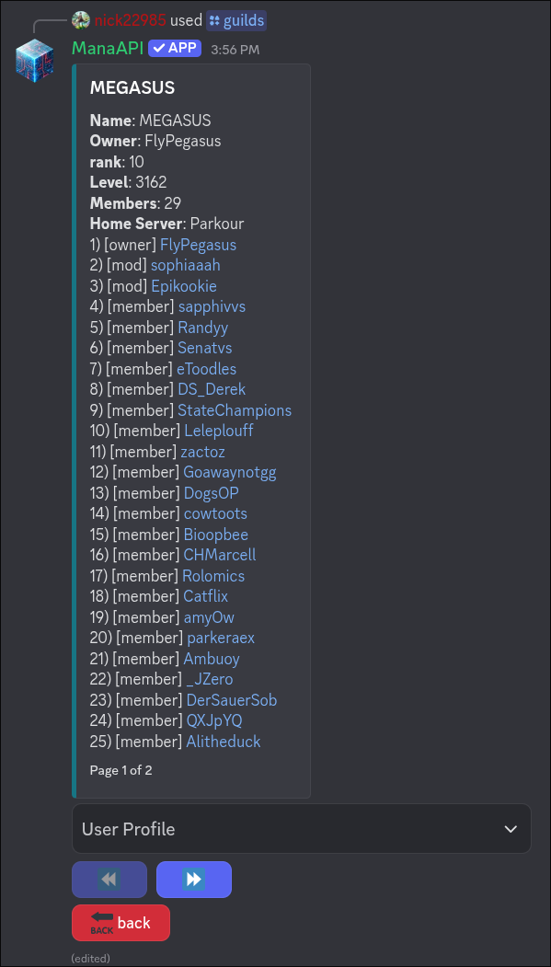Open the User Profile dropdown

pos(301,828)
